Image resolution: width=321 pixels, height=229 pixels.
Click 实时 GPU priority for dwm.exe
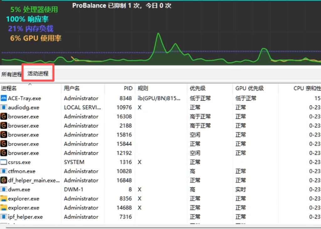point(240,189)
